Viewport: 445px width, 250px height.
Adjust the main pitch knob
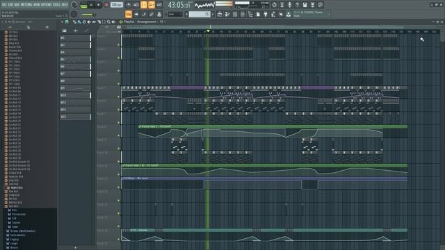click(x=74, y=14)
